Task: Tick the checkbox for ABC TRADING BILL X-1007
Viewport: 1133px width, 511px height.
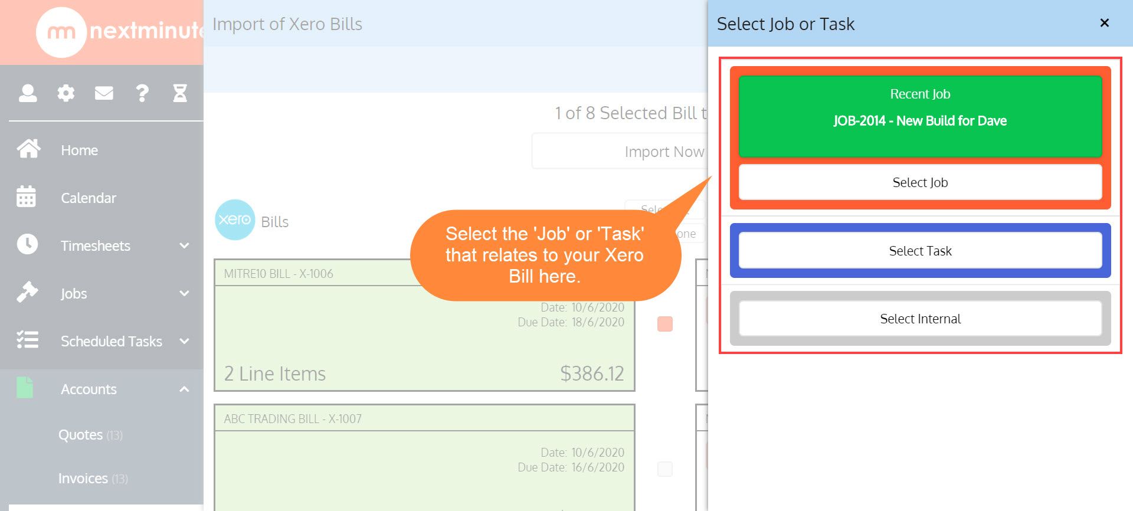Action: point(665,469)
